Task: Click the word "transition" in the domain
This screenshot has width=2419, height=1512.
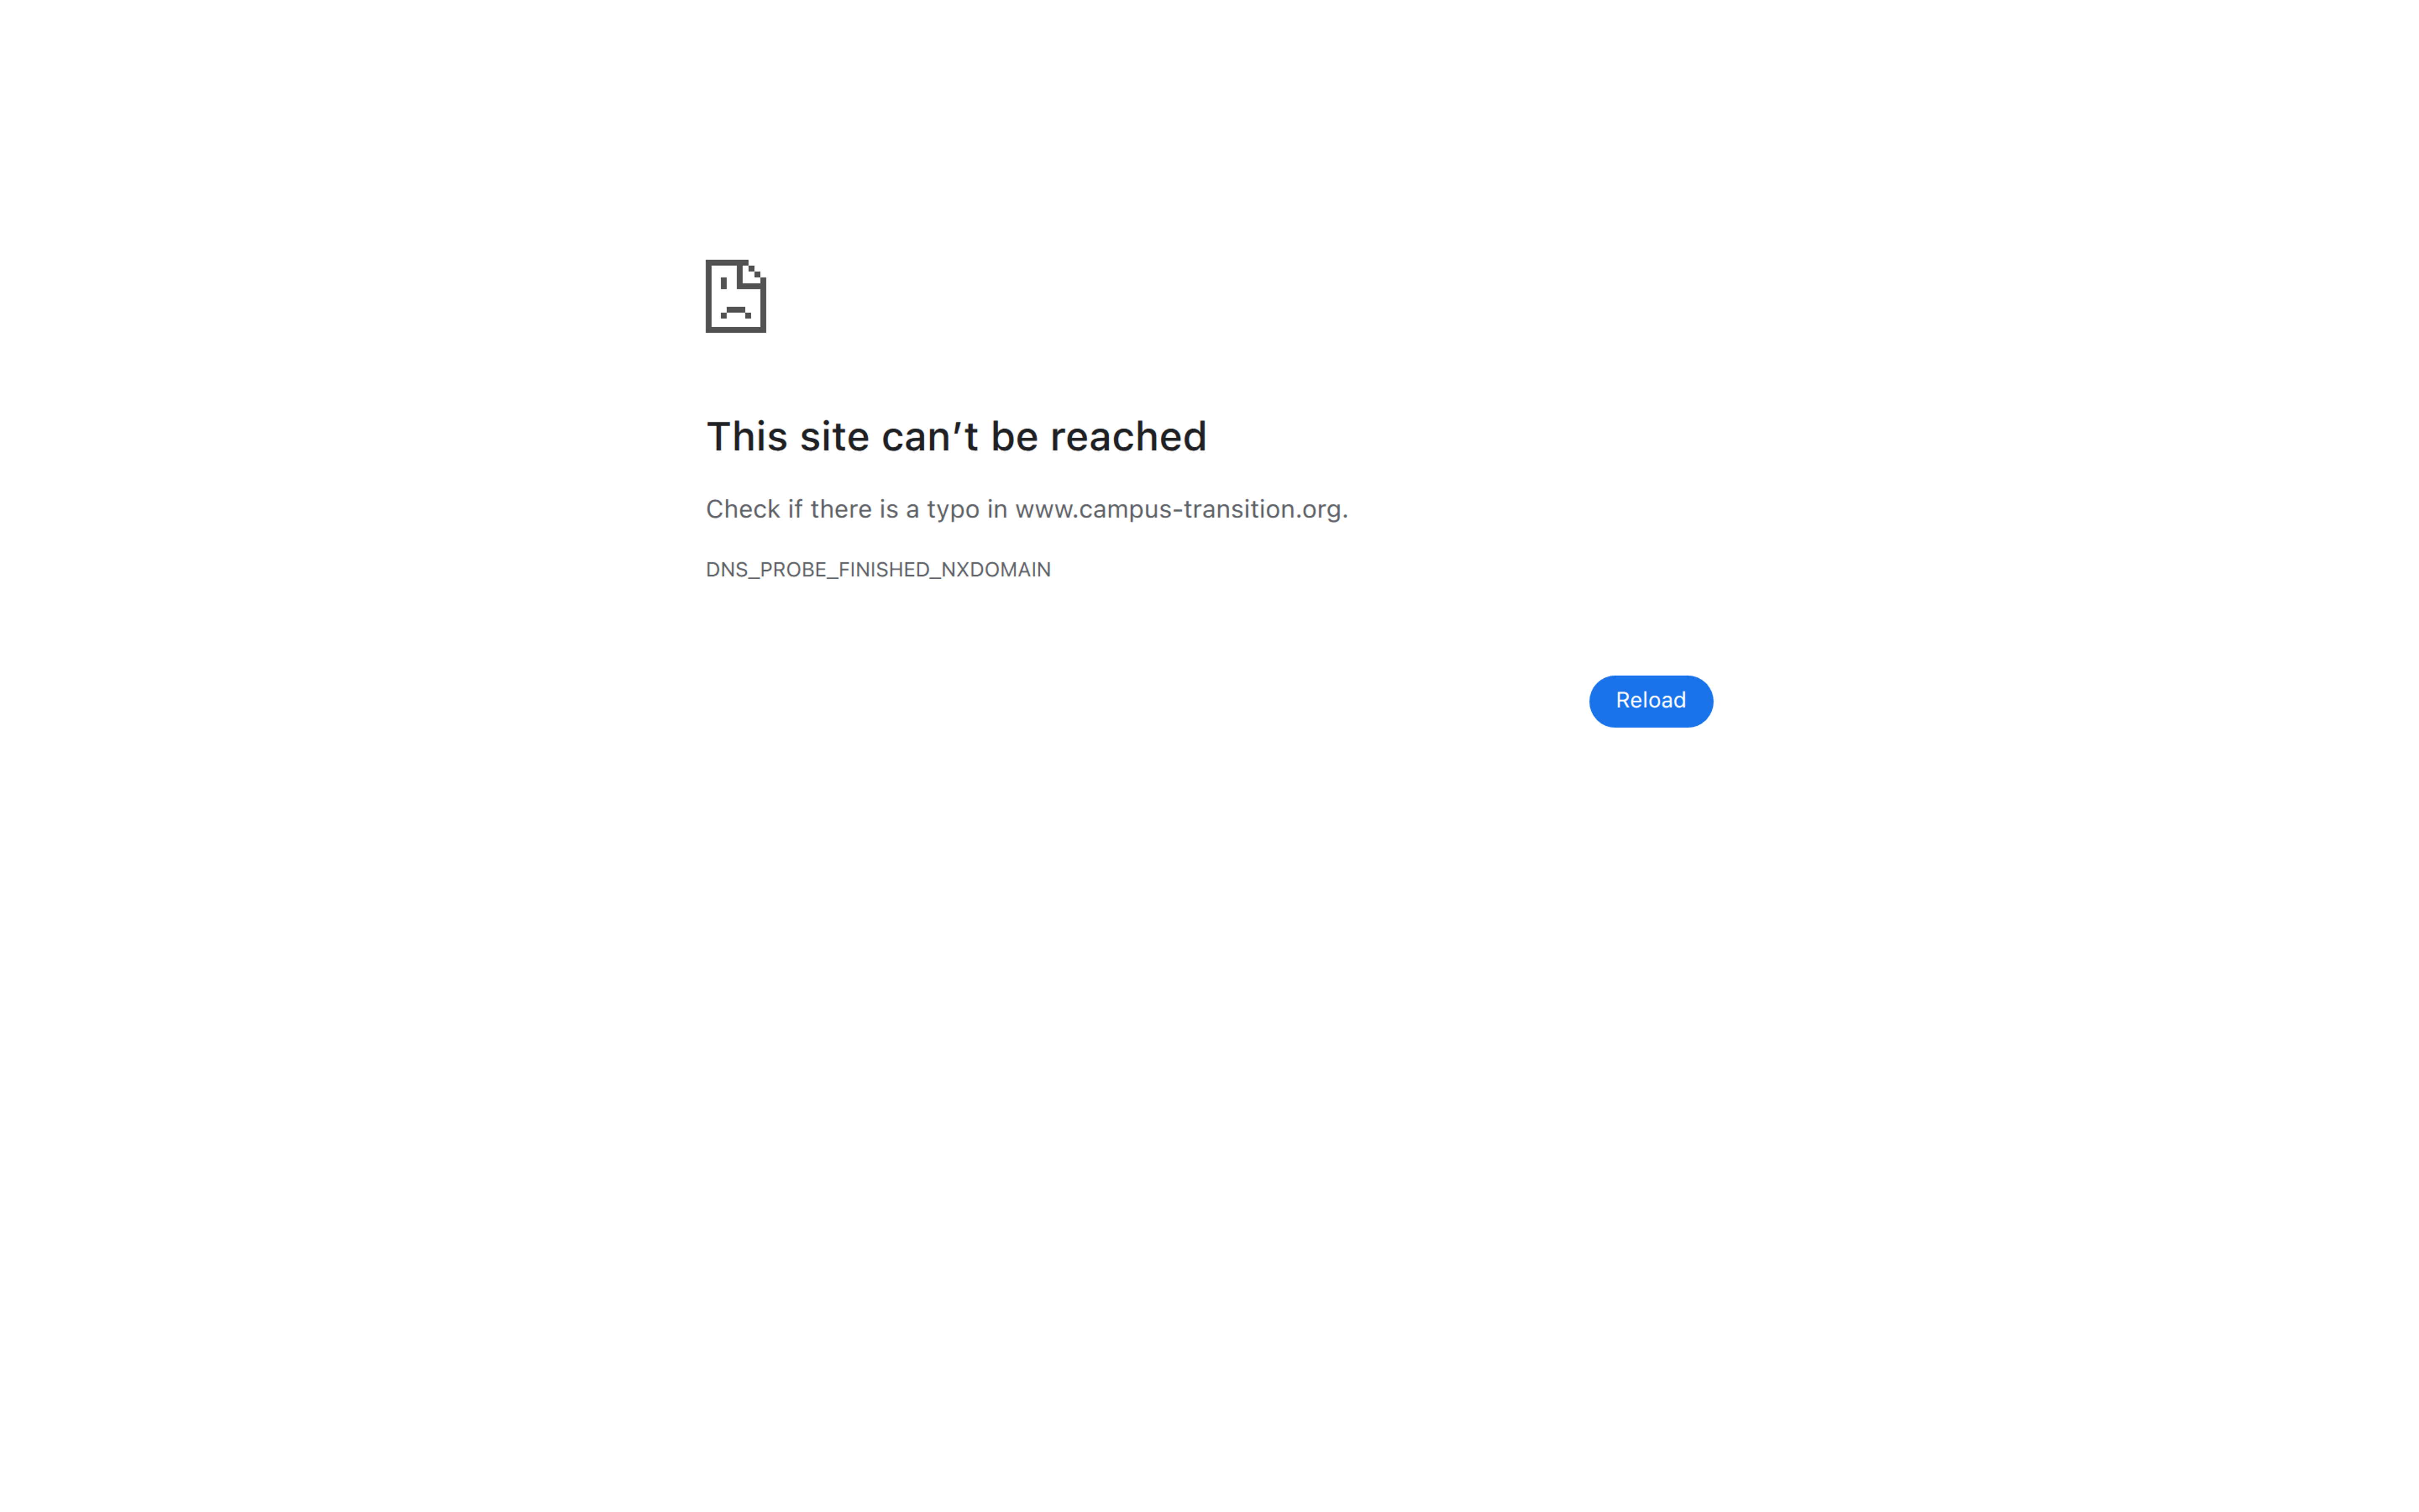Action: coord(1238,509)
